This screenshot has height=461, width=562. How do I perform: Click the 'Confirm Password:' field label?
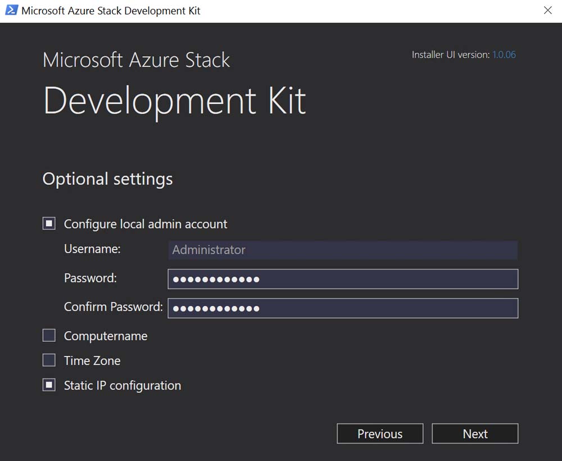[x=113, y=307]
